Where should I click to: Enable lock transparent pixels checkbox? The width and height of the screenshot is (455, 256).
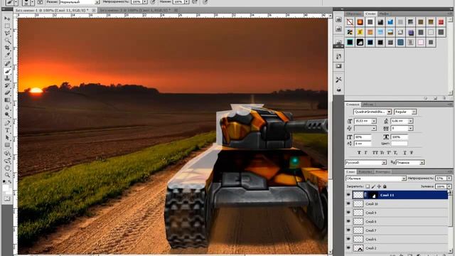point(368,186)
